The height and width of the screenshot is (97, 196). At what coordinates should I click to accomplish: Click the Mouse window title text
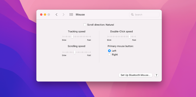80,15
